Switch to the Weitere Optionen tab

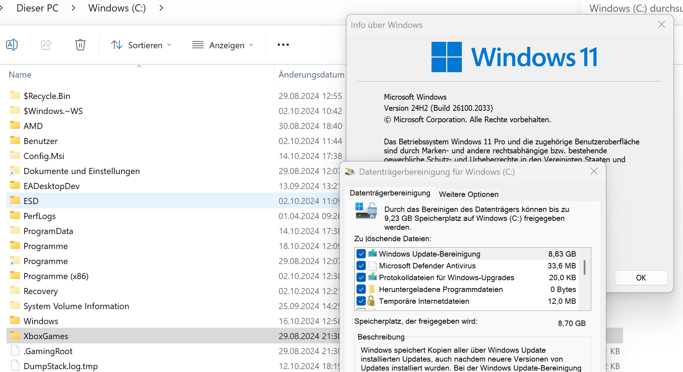click(x=469, y=194)
